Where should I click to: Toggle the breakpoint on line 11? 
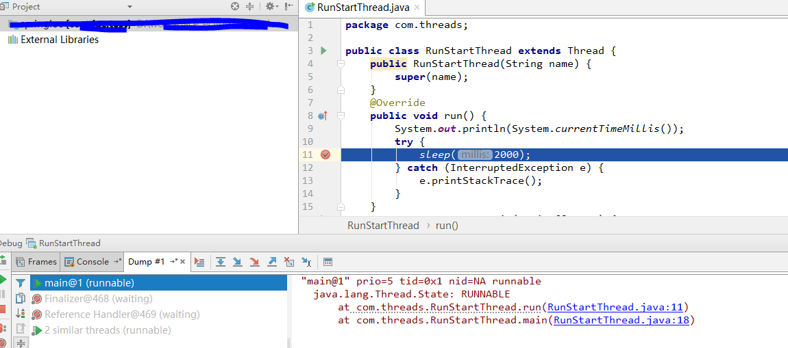(x=325, y=155)
